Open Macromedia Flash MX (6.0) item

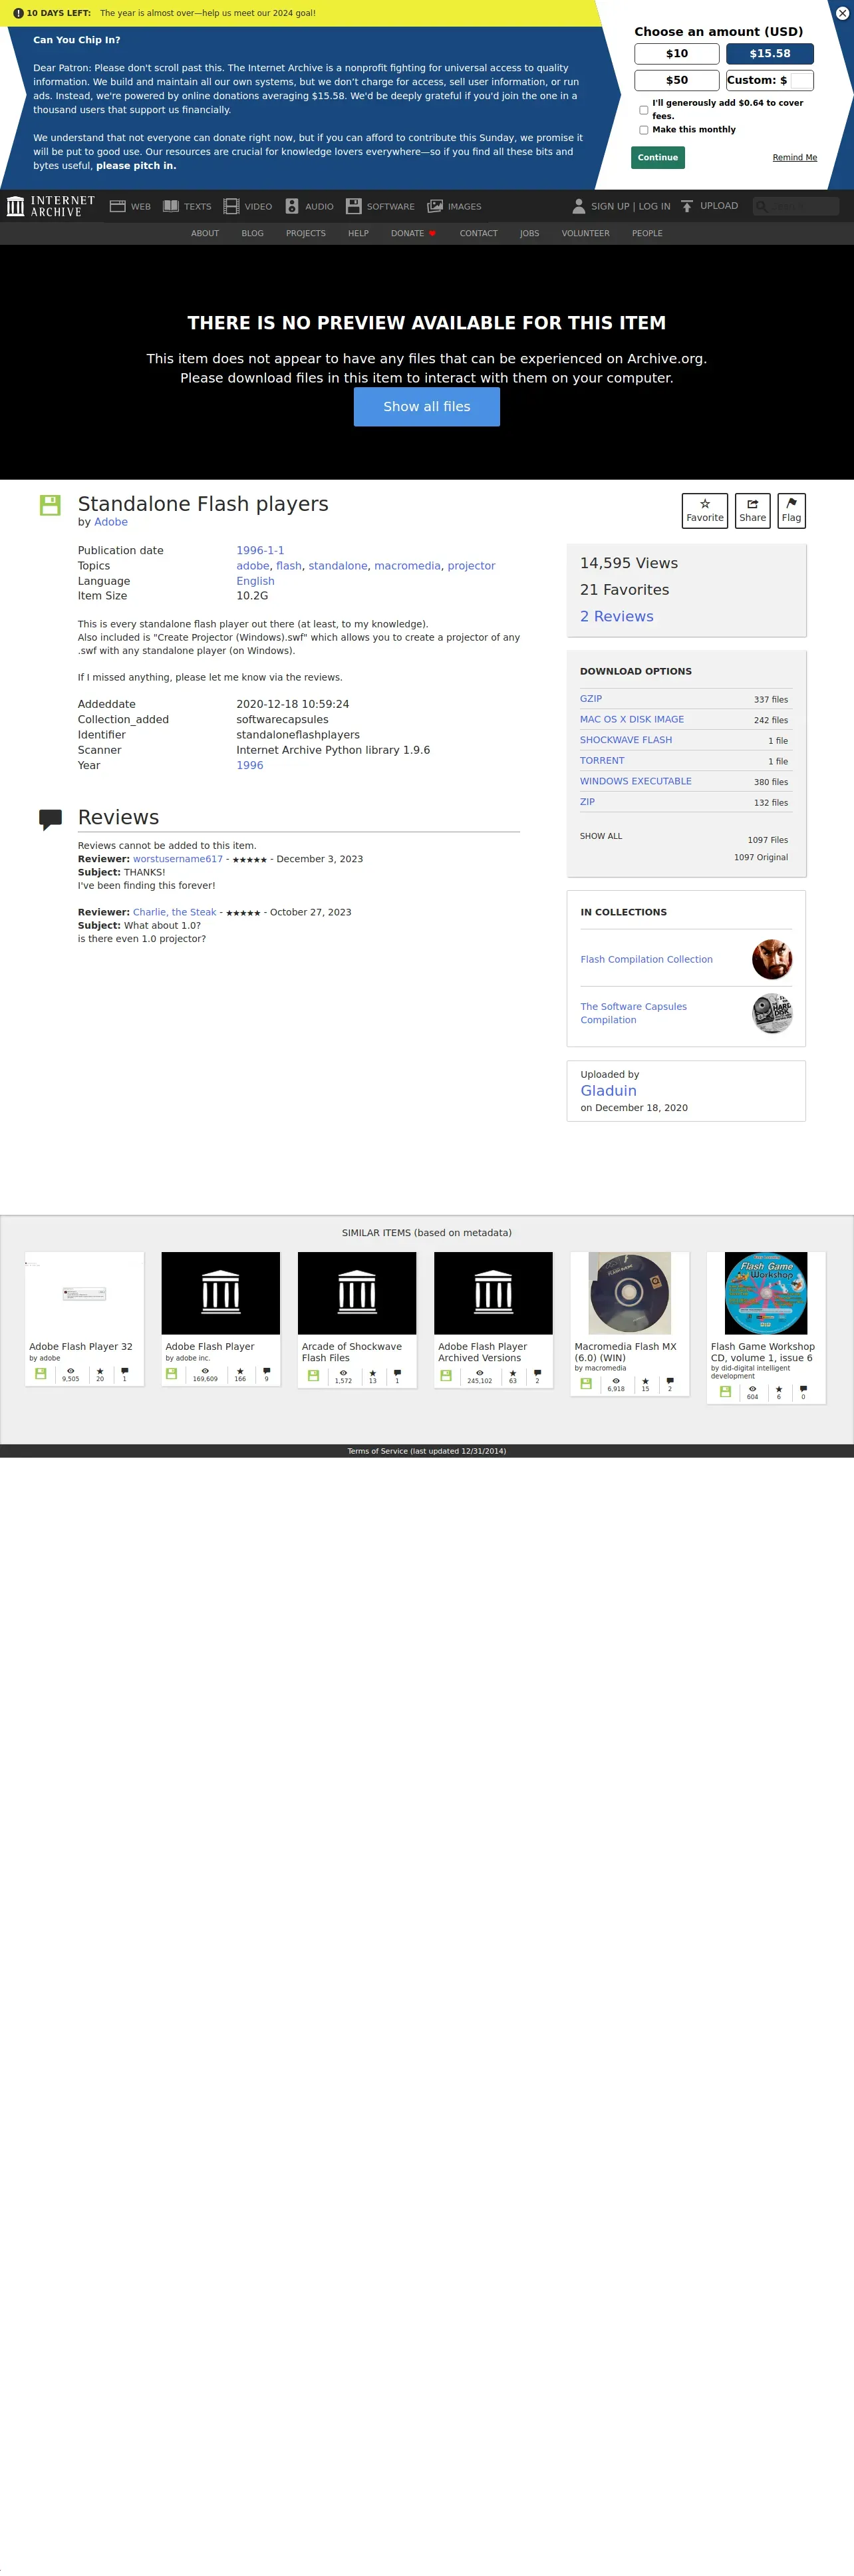click(x=629, y=1323)
